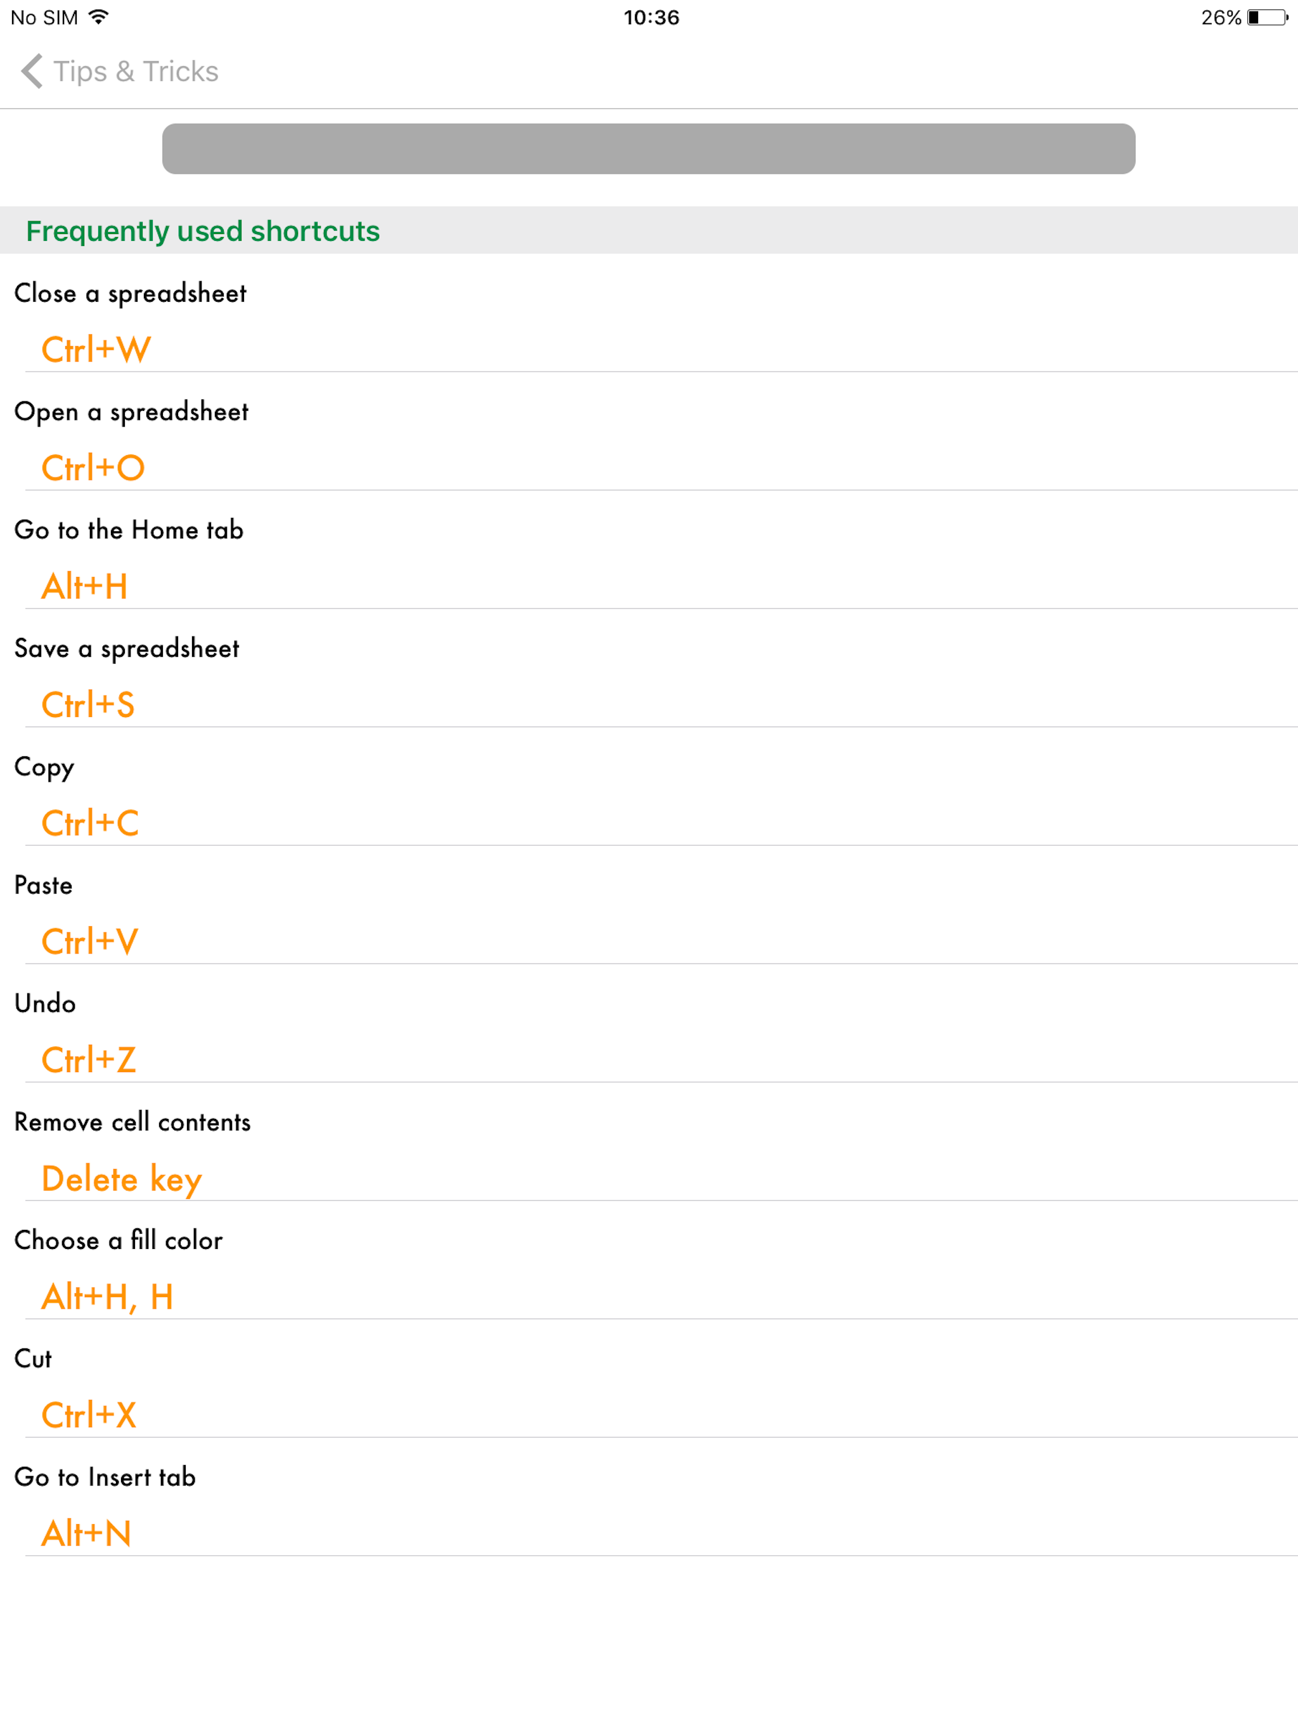The width and height of the screenshot is (1298, 1732).
Task: Select the Frequently used shortcuts header
Action: click(203, 231)
